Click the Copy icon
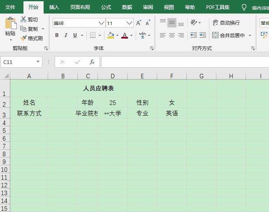 23,29
